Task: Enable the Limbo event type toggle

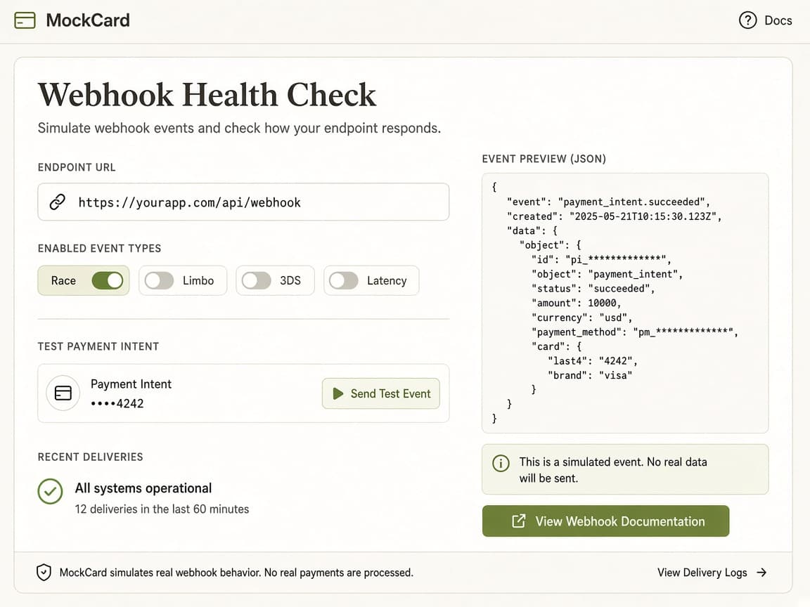Action: tap(159, 281)
